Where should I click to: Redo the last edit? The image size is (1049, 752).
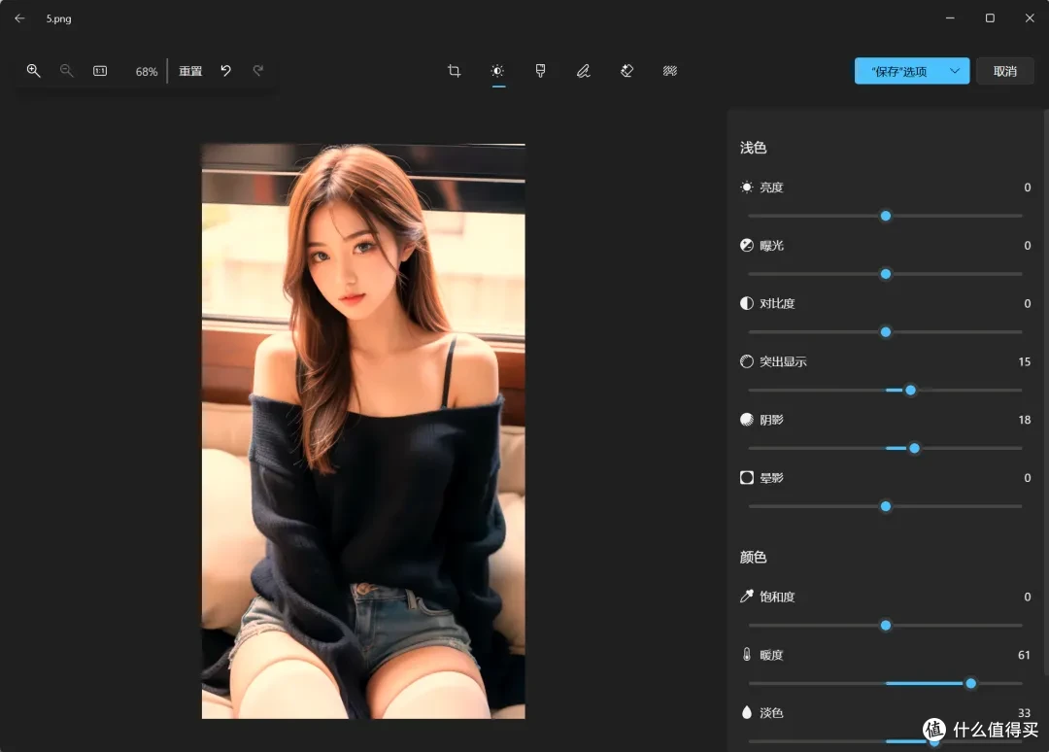(x=258, y=71)
